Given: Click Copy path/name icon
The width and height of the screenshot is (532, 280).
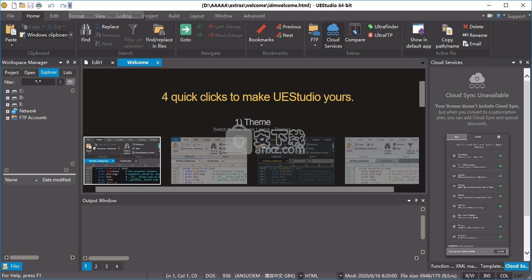Looking at the screenshot, I should [447, 29].
